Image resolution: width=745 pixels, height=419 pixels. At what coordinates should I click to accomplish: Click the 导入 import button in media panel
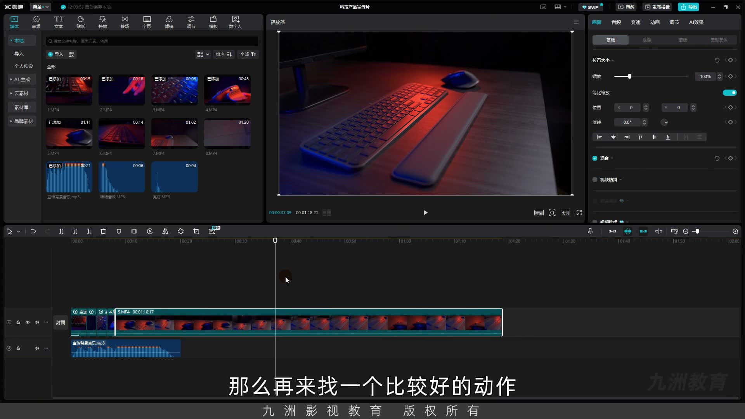point(55,54)
